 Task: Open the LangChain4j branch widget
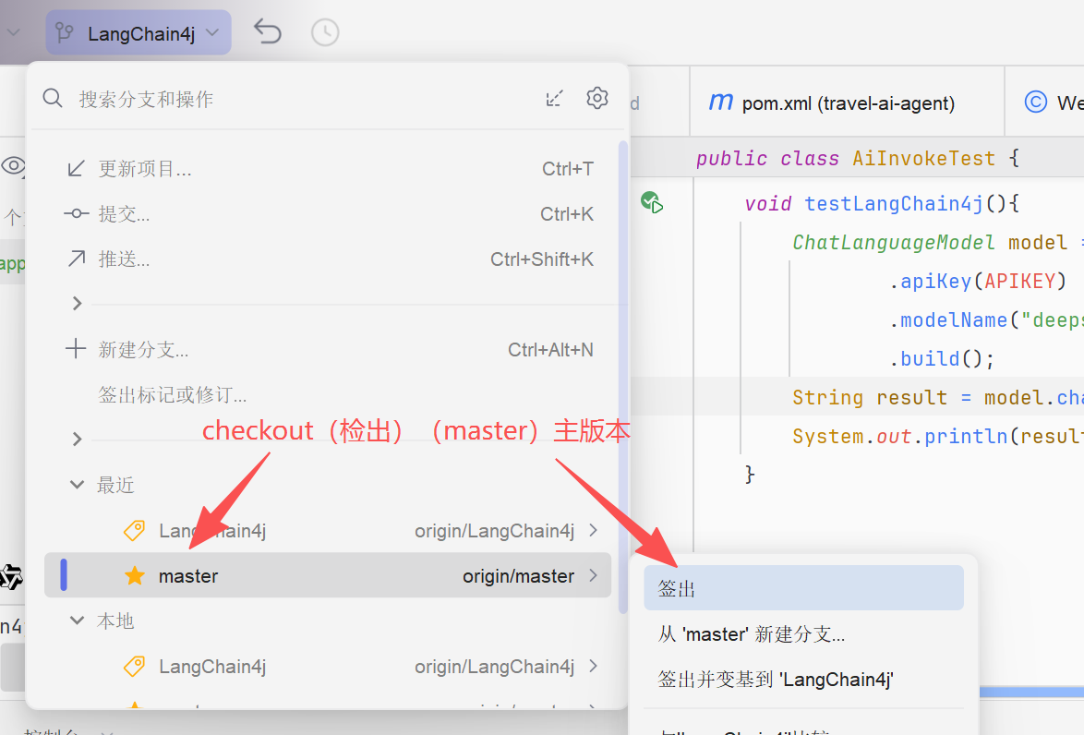pyautogui.click(x=139, y=32)
